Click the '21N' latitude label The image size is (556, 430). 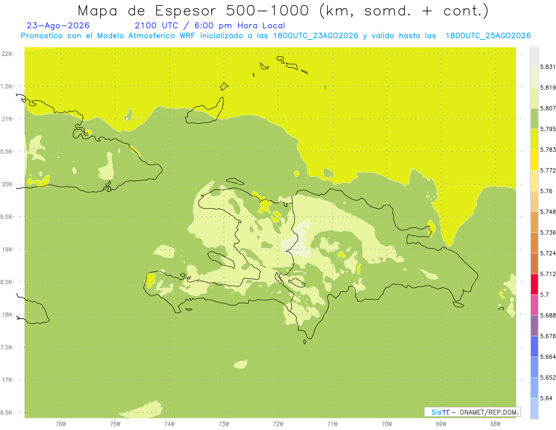click(x=7, y=119)
